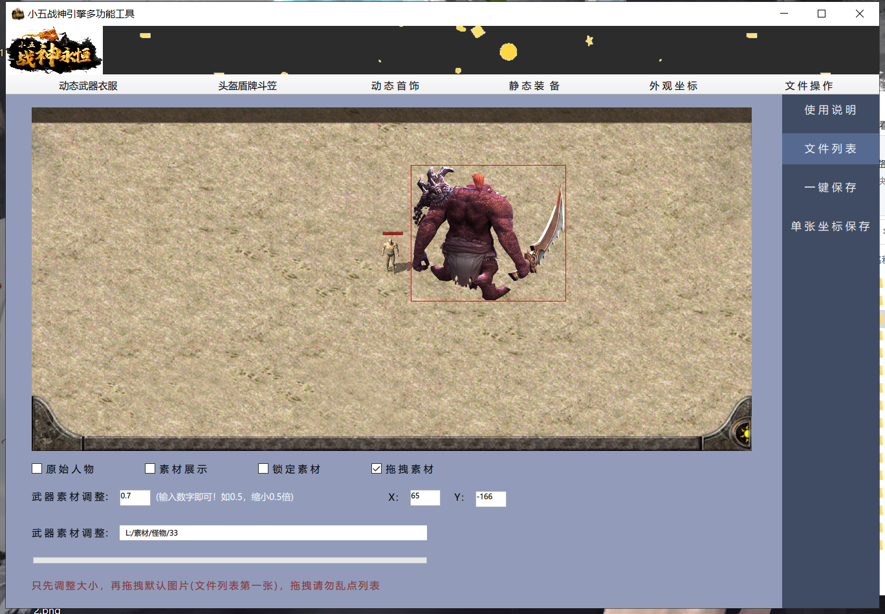Toggle the 锁定素材 checkbox

pyautogui.click(x=263, y=468)
